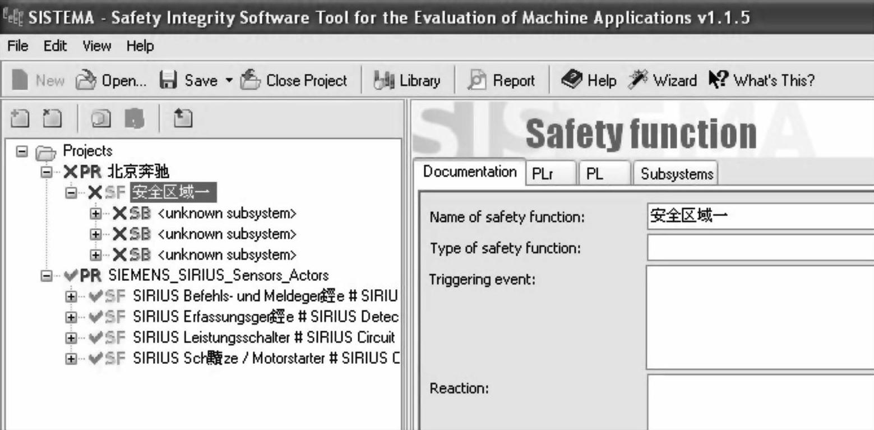Viewport: 874px width, 430px height.
Task: Expand the second unknown subsystem node
Action: tap(96, 234)
